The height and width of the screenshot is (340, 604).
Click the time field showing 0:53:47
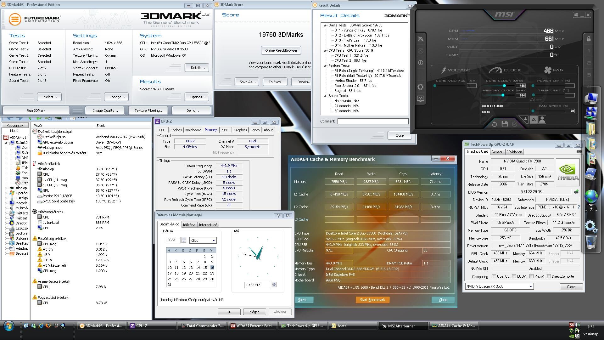257,285
